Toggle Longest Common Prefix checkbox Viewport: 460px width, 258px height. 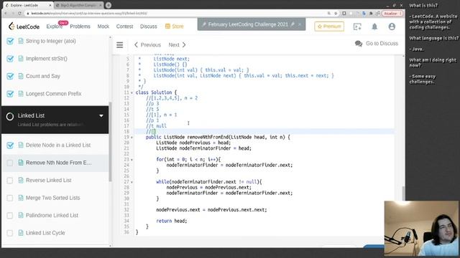click(10, 94)
